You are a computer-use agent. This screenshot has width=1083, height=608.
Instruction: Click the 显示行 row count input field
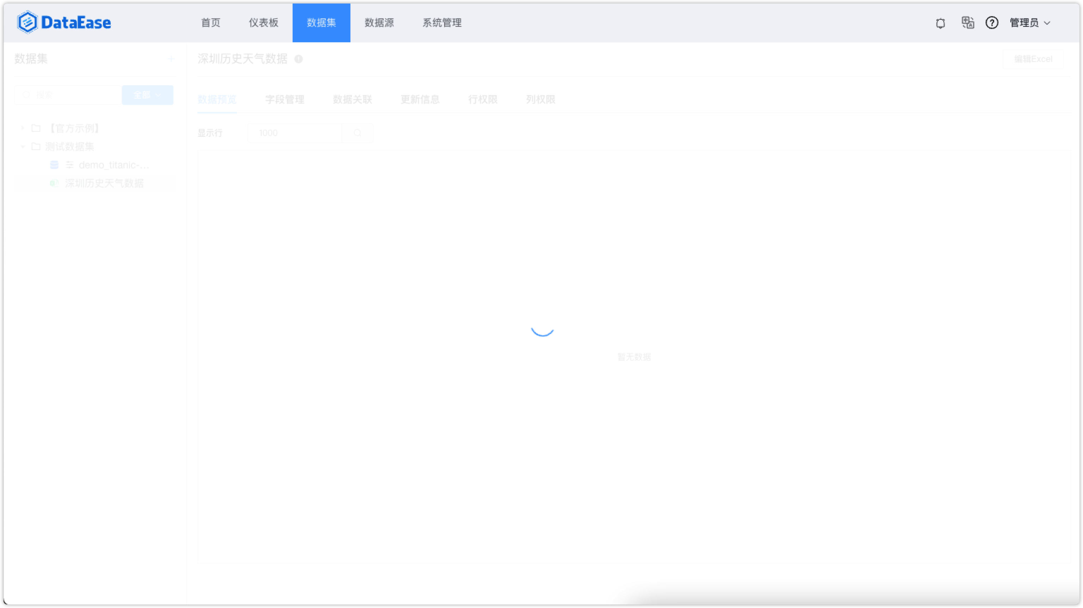pyautogui.click(x=294, y=133)
